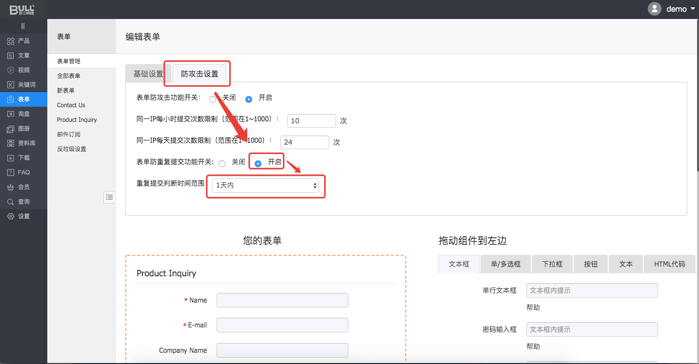Select the 询盘 (Inquiry) sidebar icon
Image resolution: width=699 pixels, height=364 pixels.
[11, 114]
